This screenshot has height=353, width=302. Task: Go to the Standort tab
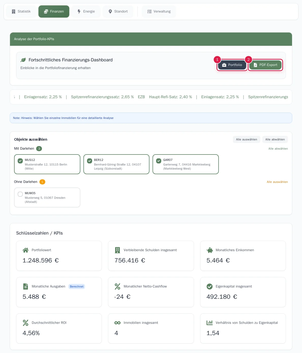coord(118,12)
